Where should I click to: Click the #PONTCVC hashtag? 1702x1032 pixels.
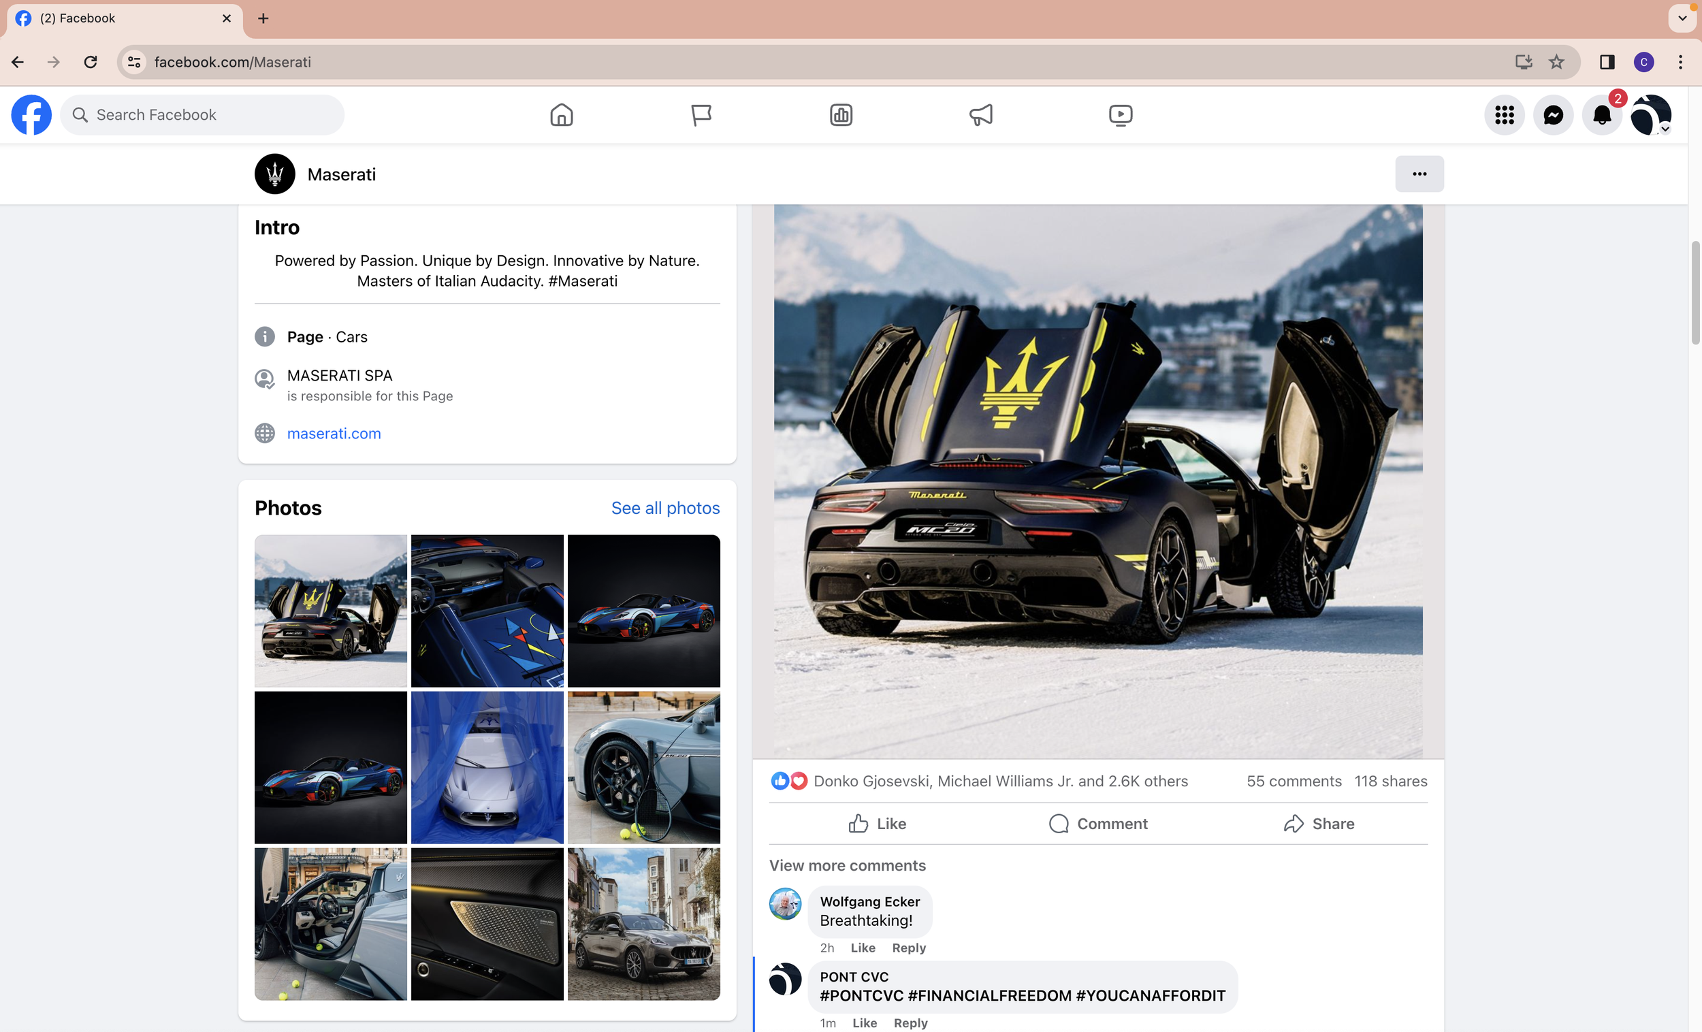tap(861, 995)
